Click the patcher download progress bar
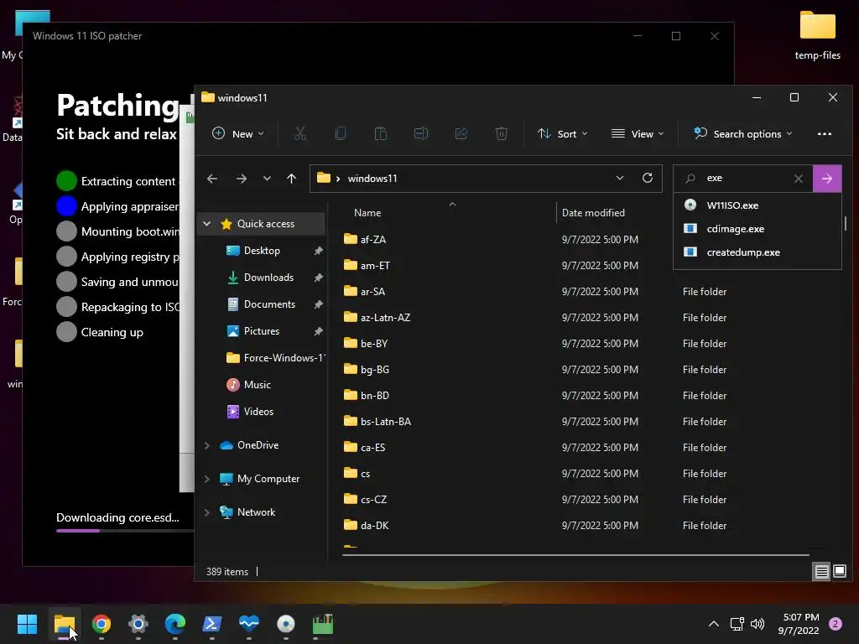The image size is (859, 644). point(125,531)
